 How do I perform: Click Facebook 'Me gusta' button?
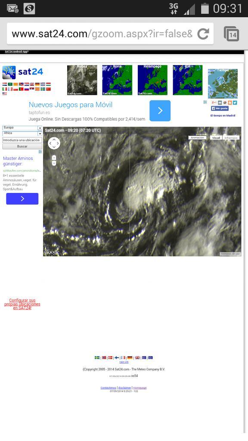(220, 108)
